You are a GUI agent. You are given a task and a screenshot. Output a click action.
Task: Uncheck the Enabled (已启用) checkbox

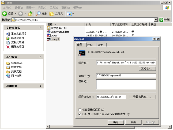80,114
